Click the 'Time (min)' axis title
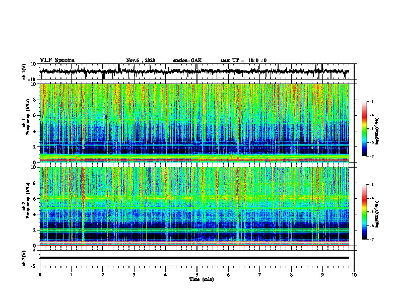The height and width of the screenshot is (308, 399). coord(202,279)
